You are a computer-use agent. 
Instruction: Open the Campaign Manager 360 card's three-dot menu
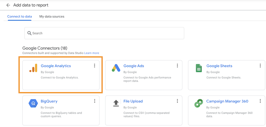click(260, 101)
